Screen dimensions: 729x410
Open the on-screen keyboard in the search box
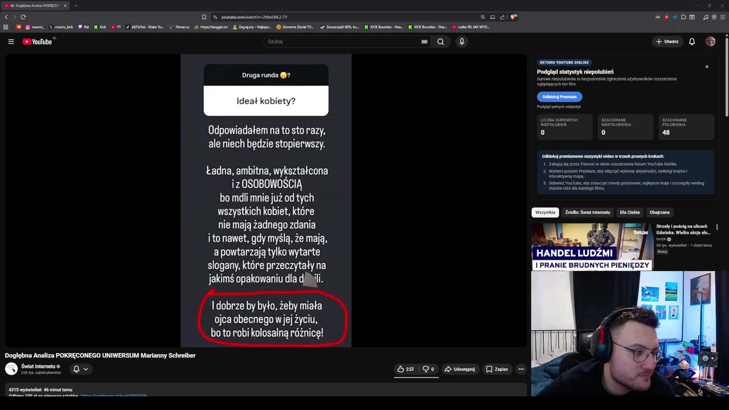click(424, 42)
